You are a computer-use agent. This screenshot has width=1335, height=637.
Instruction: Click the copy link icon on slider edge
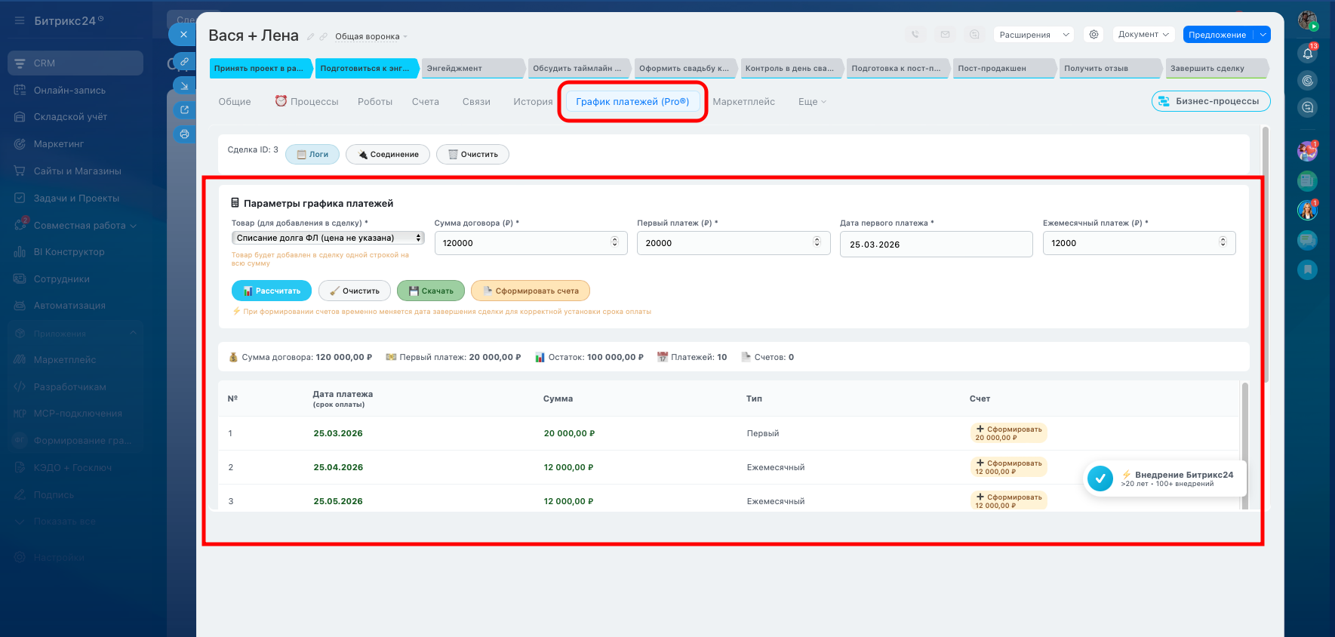click(184, 61)
